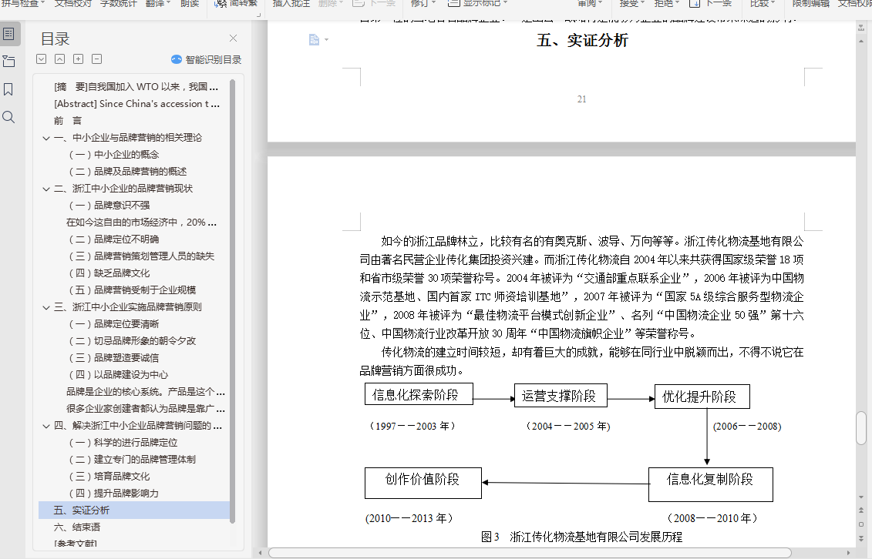Open the 翻译 dropdown in ribbon
The height and width of the screenshot is (559, 872).
(158, 3)
